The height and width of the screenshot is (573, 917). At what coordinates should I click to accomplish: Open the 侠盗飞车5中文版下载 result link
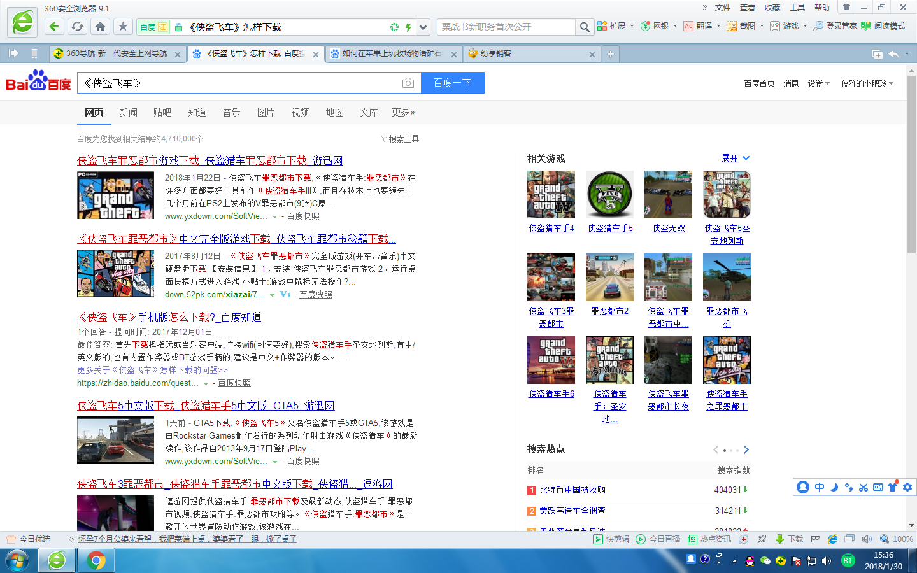(206, 406)
